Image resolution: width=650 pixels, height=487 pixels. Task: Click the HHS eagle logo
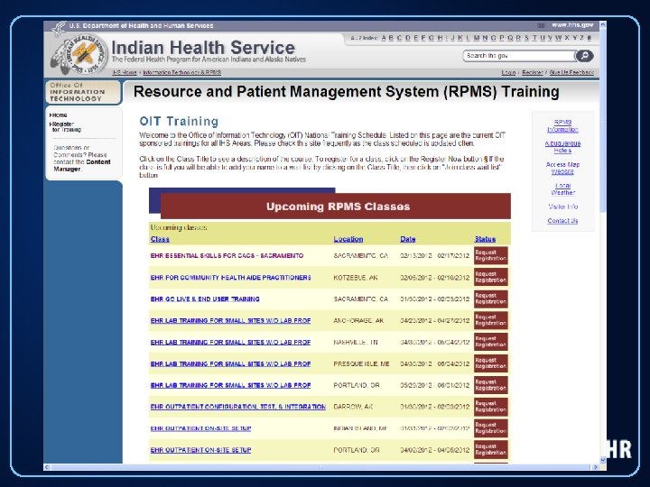(59, 27)
